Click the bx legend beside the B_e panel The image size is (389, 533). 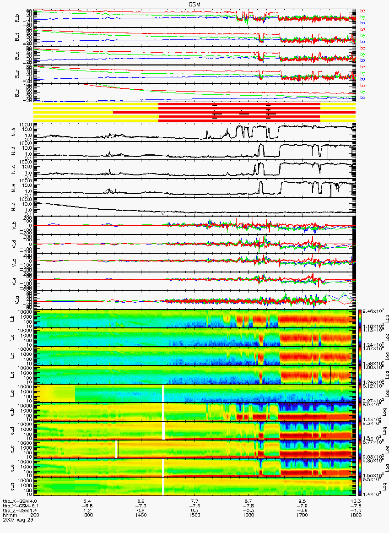pos(362,79)
